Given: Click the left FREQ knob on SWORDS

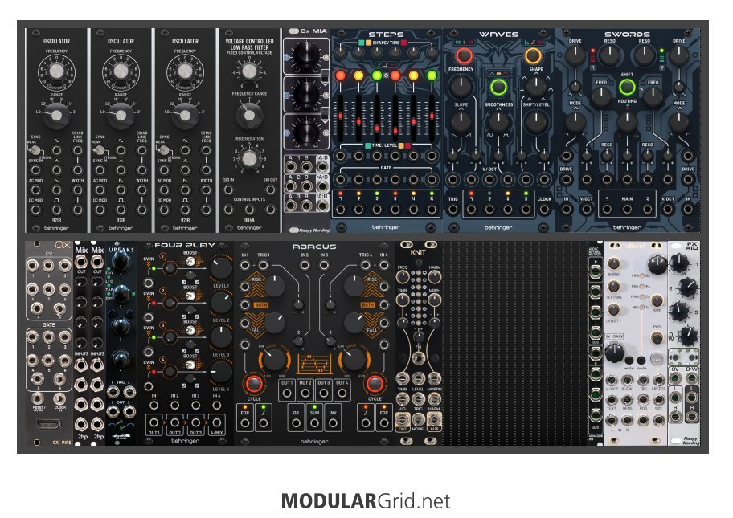Looking at the screenshot, I should tap(601, 98).
